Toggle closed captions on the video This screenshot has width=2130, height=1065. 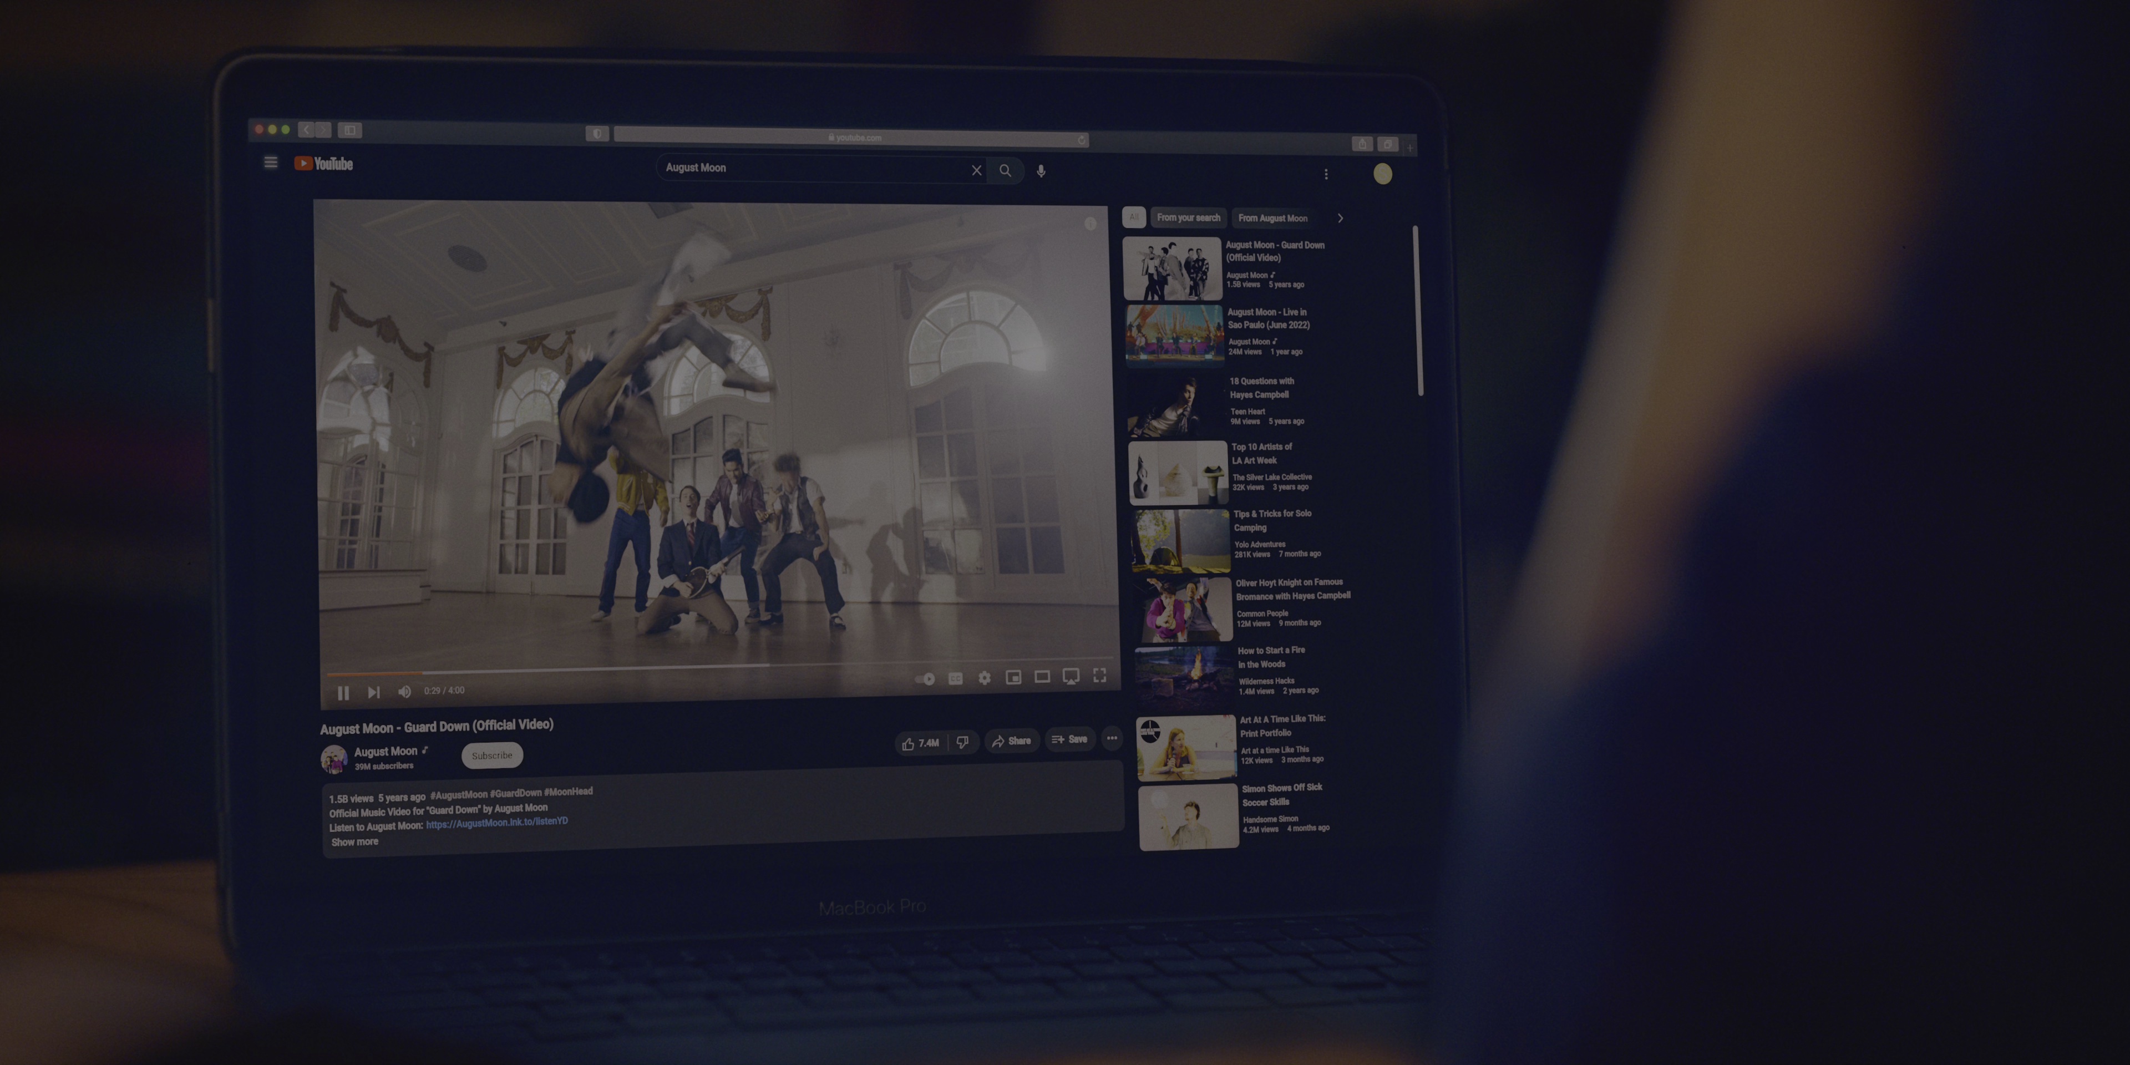[x=955, y=679]
